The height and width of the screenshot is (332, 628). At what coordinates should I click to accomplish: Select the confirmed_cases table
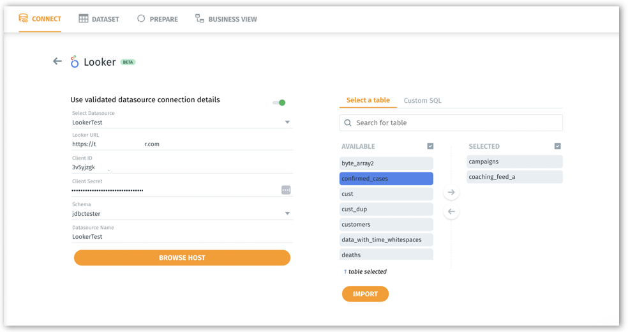(386, 179)
